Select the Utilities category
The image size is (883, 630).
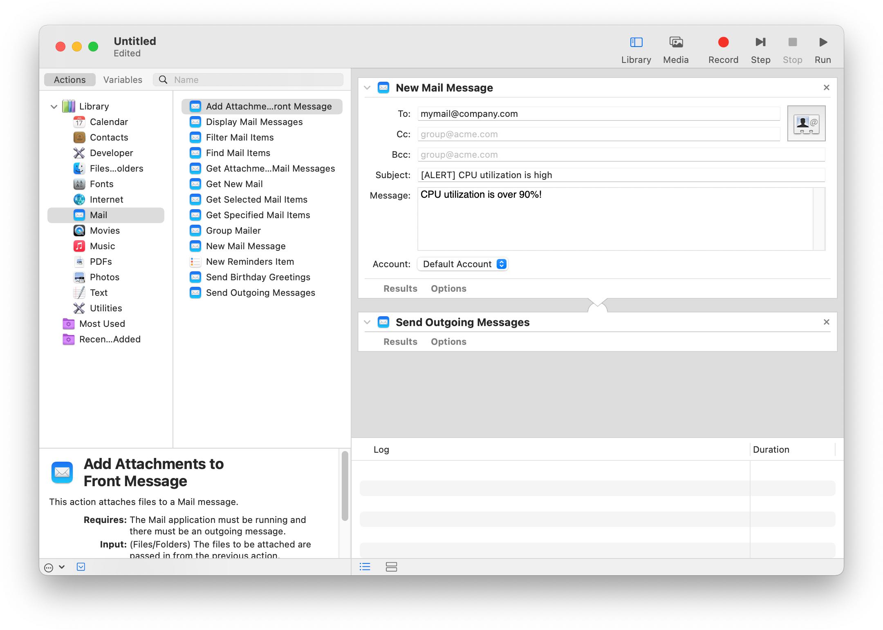click(x=106, y=308)
